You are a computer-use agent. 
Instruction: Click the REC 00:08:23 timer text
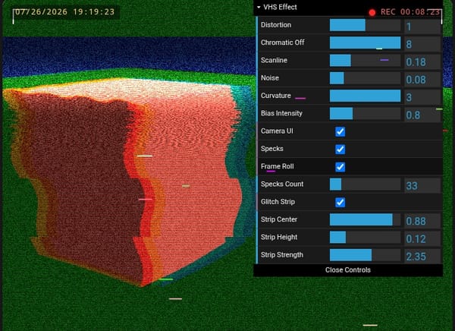(410, 12)
